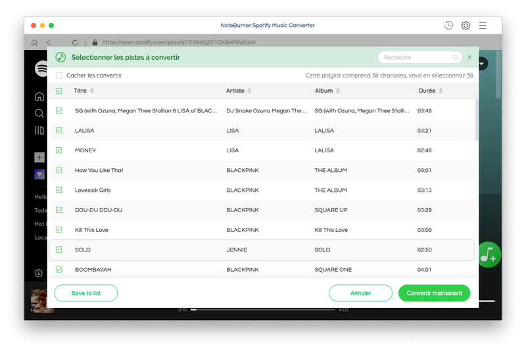This screenshot has width=526, height=352.
Task: Open Your Library in Spotify sidebar
Action: point(39,130)
